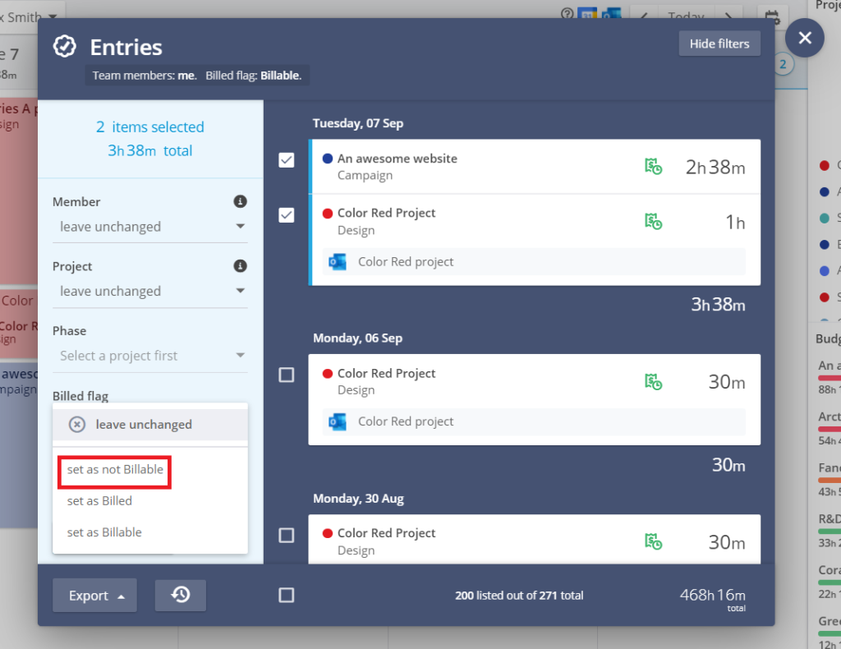Click the history restore button
841x649 pixels.
[180, 595]
